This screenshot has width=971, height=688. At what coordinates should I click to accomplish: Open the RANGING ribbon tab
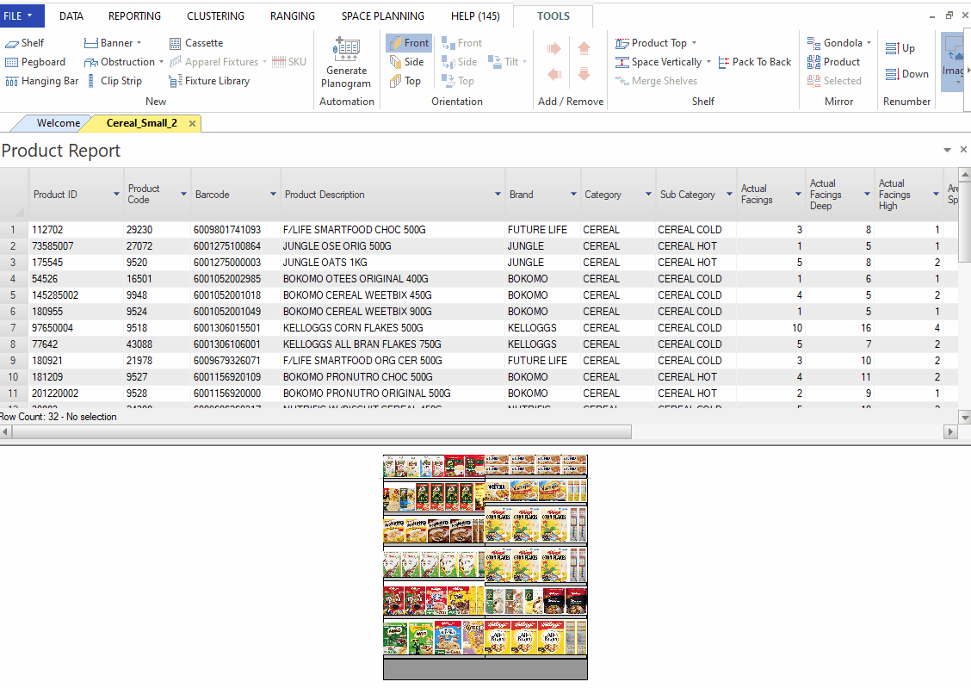(x=293, y=16)
